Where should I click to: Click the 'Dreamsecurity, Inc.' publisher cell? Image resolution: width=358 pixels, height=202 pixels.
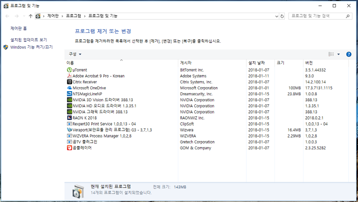[196, 94]
